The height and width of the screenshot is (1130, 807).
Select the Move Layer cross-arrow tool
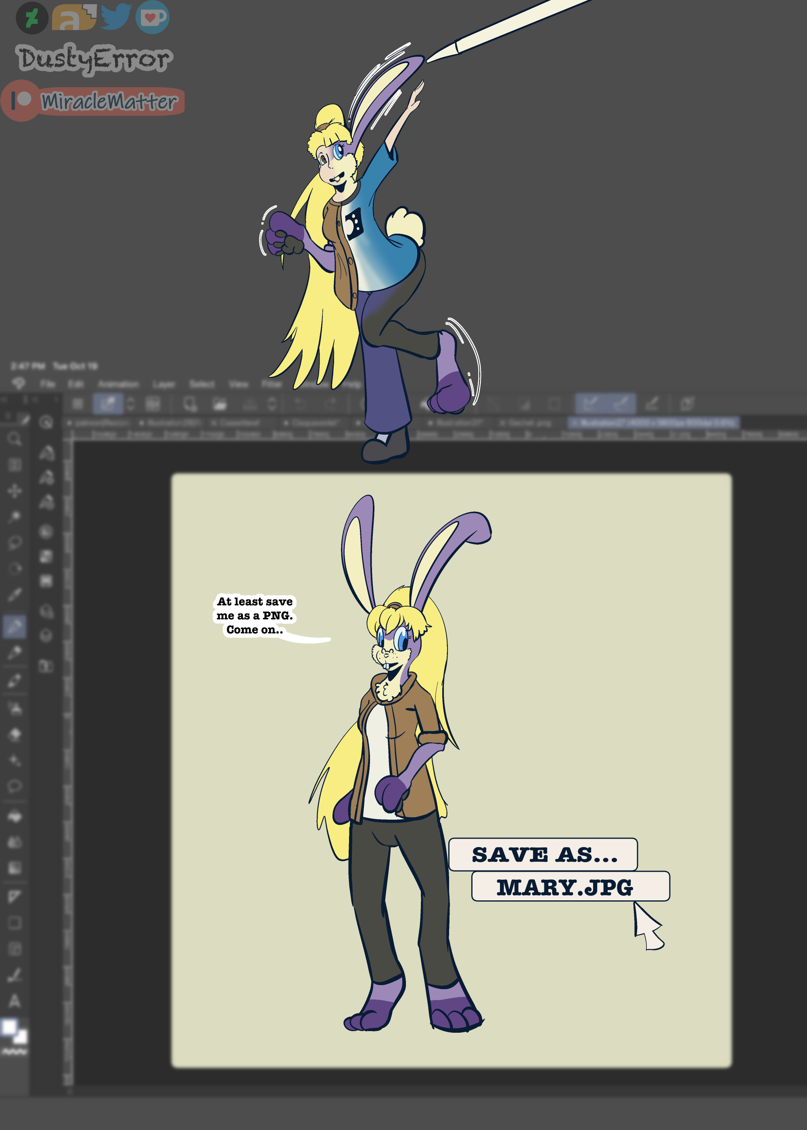[x=15, y=491]
